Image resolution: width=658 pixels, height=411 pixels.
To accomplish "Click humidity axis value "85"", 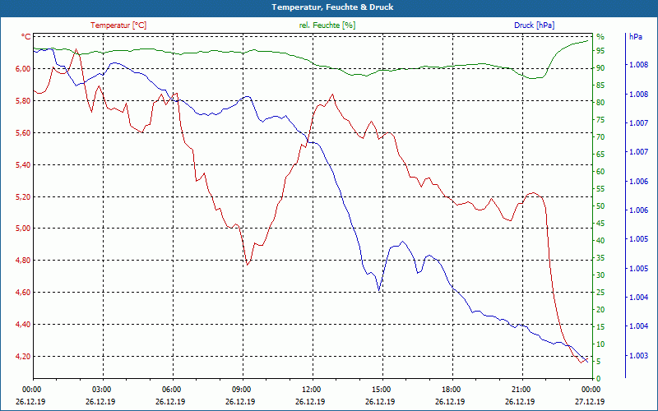I will click(x=600, y=85).
